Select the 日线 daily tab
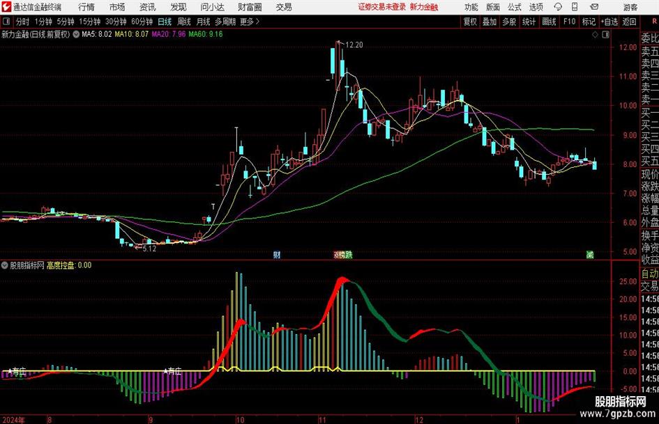The width and height of the screenshot is (659, 424). tap(165, 22)
